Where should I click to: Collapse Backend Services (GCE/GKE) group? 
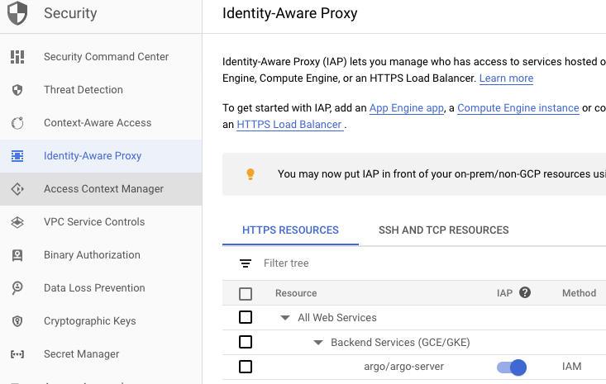[318, 343]
